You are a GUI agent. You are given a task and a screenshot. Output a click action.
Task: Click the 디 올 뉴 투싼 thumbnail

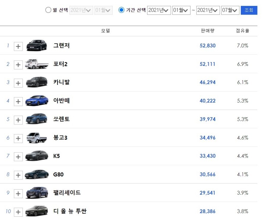[x=36, y=211]
